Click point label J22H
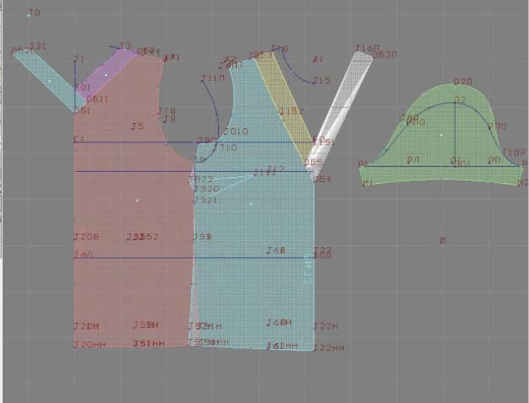 pos(326,326)
